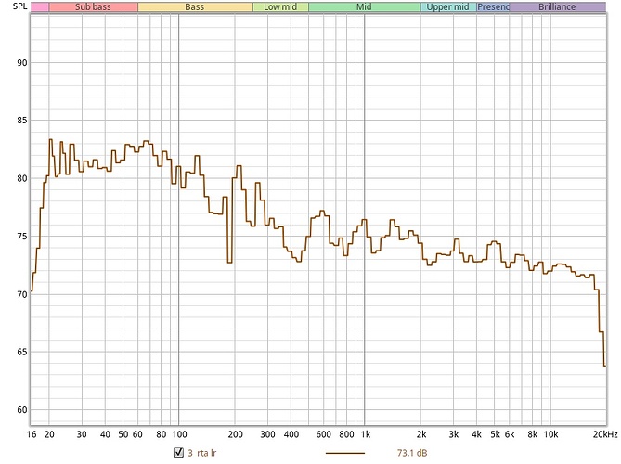Select the Sub bass frequency band
The width and height of the screenshot is (621, 464).
[x=94, y=6]
